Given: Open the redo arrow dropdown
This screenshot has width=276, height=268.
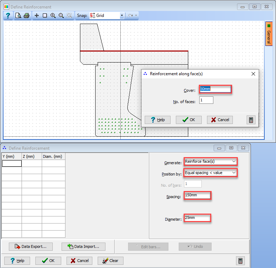Looking at the screenshot, I should pyautogui.click(x=136, y=16).
